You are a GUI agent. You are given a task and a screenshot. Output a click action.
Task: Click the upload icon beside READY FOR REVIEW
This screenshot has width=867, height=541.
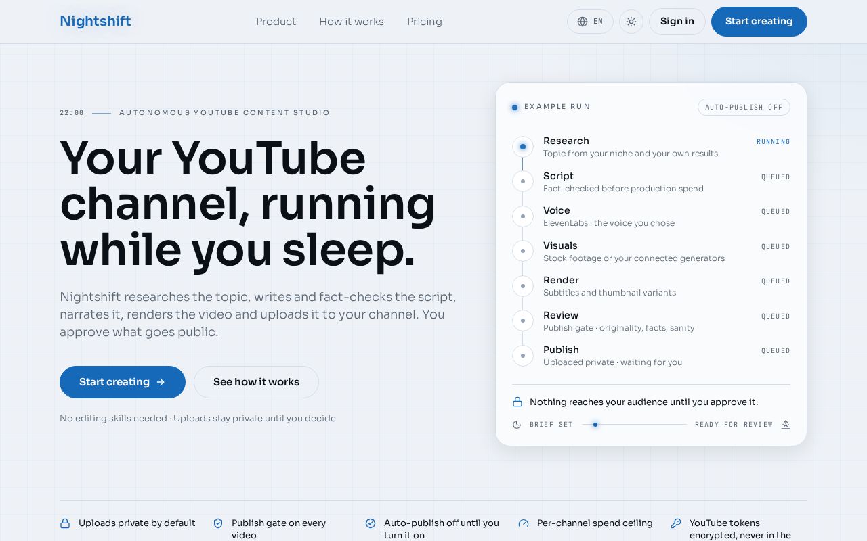click(786, 425)
